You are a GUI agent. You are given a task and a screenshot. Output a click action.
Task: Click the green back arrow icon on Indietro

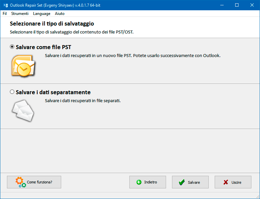coord(139,182)
